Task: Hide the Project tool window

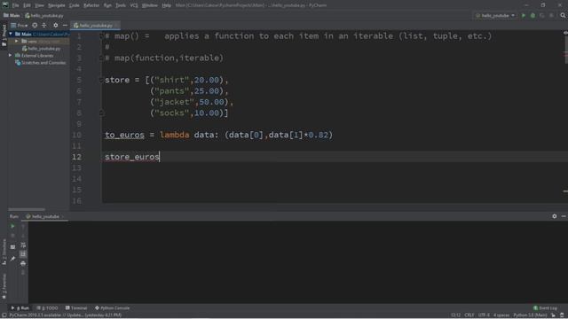Action: [65, 26]
